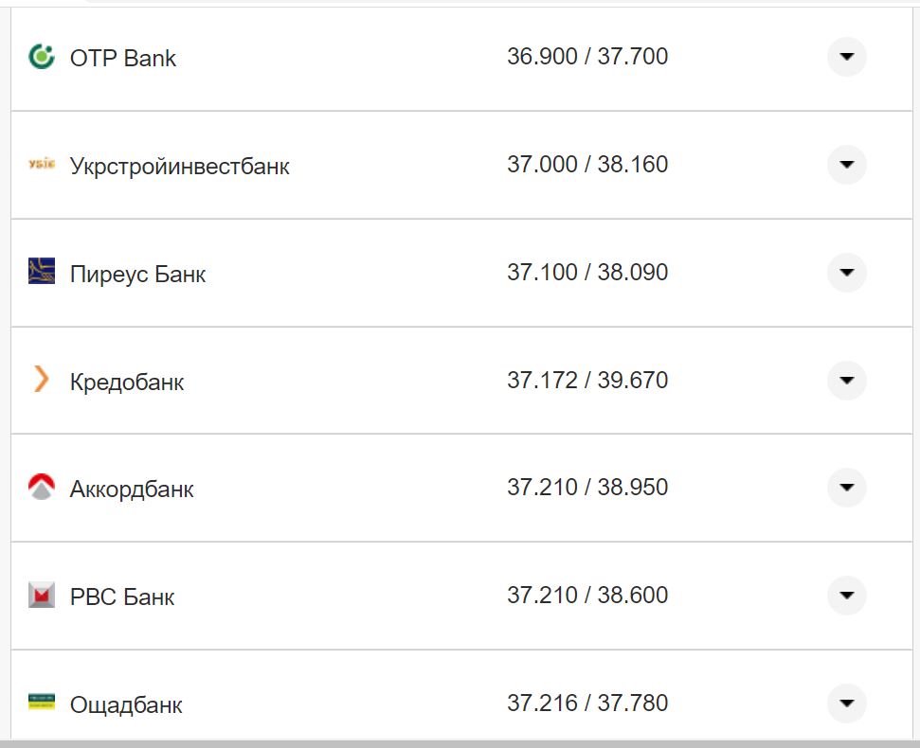Image resolution: width=920 pixels, height=748 pixels.
Task: Open the Кредобанк name link
Action: [x=127, y=383]
